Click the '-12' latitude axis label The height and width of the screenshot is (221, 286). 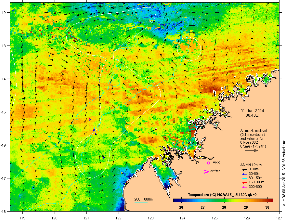[4, 13]
